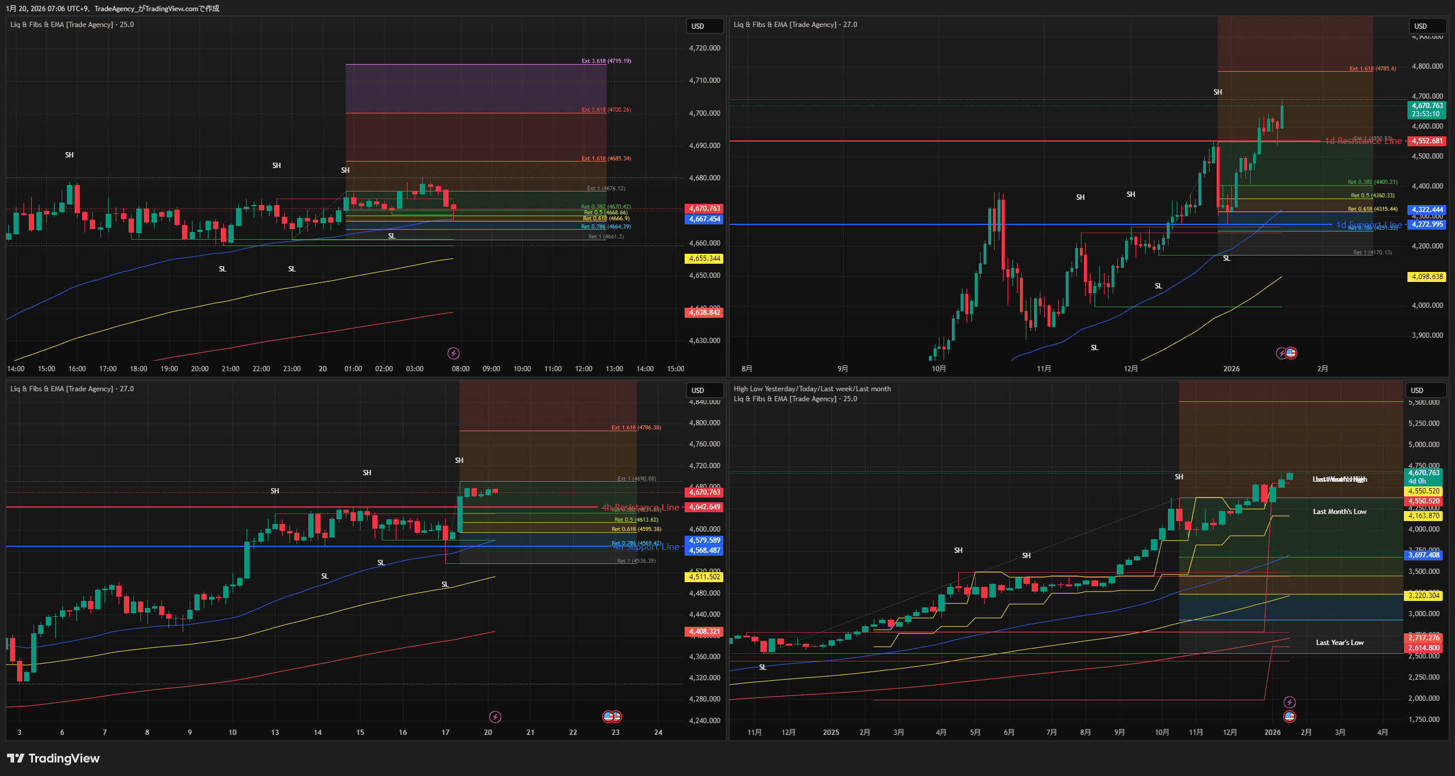The image size is (1455, 776).
Task: Click the US flag event icon in top-right chart
Action: (x=1291, y=353)
